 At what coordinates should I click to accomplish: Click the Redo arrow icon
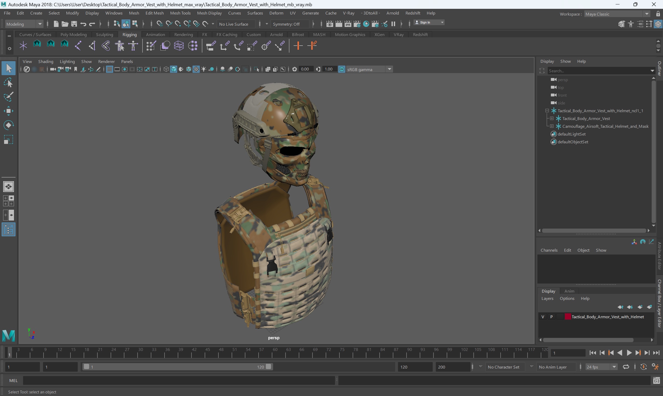(92, 24)
